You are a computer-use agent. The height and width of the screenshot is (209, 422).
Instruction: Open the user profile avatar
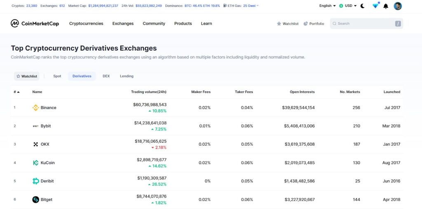click(x=398, y=6)
